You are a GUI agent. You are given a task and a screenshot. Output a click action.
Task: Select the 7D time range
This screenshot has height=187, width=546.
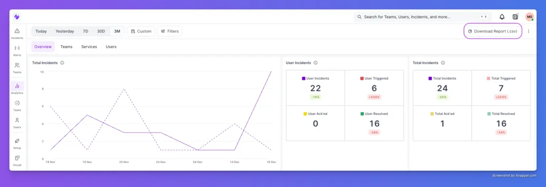85,31
